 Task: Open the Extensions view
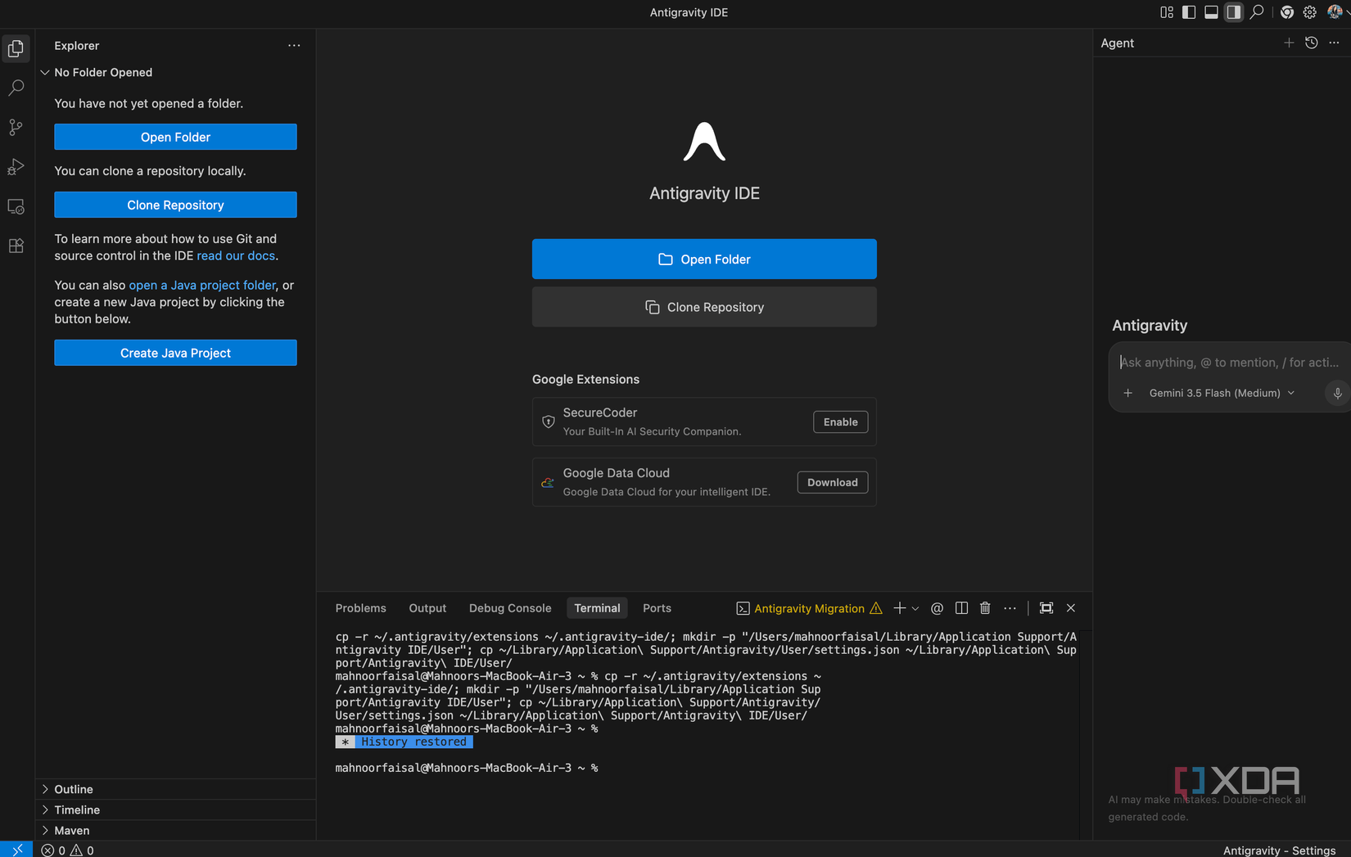coord(16,246)
